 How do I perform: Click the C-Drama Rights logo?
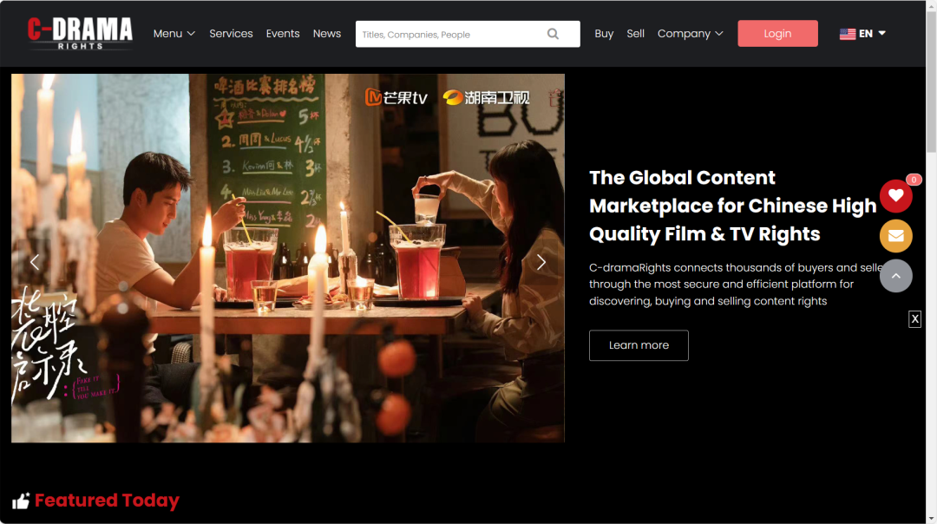tap(80, 33)
